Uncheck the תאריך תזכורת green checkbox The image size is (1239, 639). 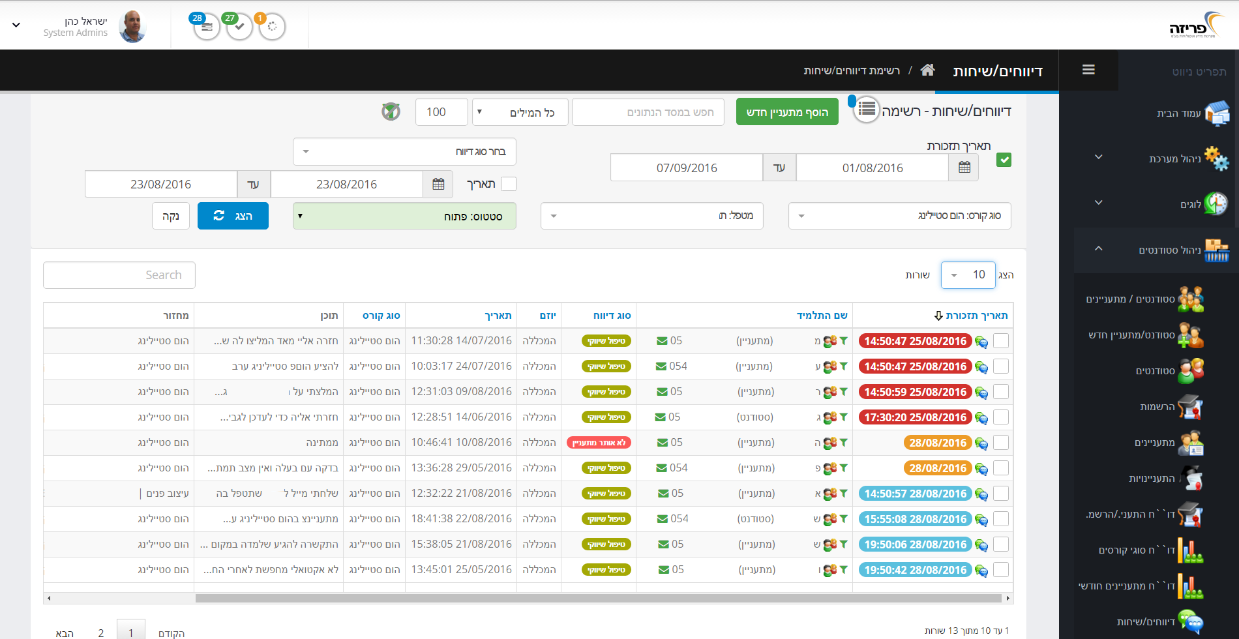[x=1004, y=160]
